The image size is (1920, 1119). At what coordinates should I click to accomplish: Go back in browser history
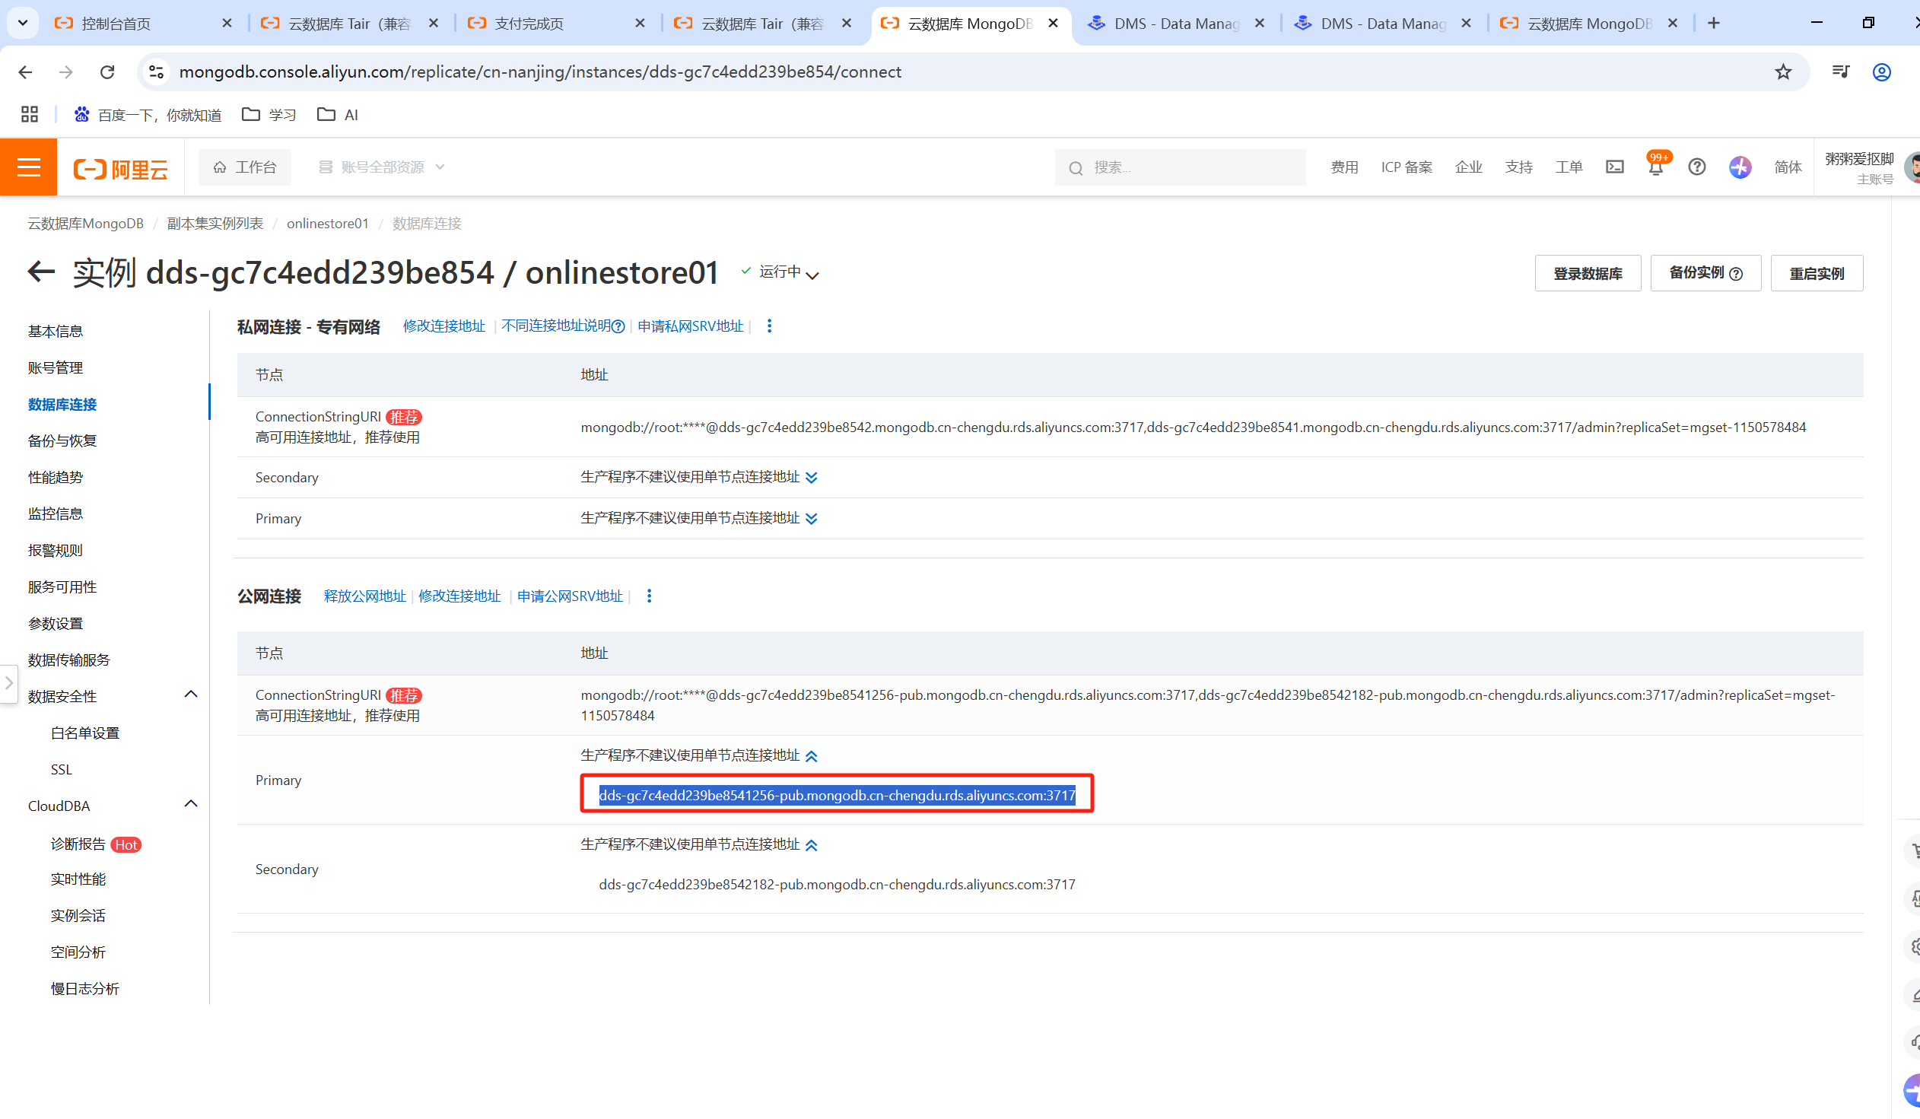pos(25,72)
